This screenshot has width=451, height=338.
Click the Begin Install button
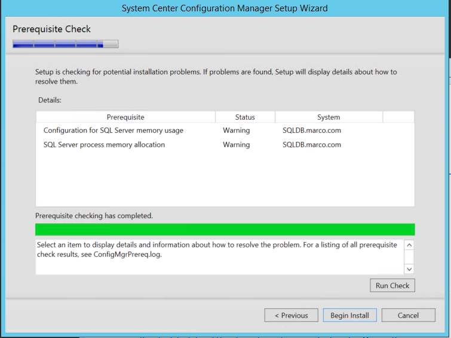(x=350, y=315)
